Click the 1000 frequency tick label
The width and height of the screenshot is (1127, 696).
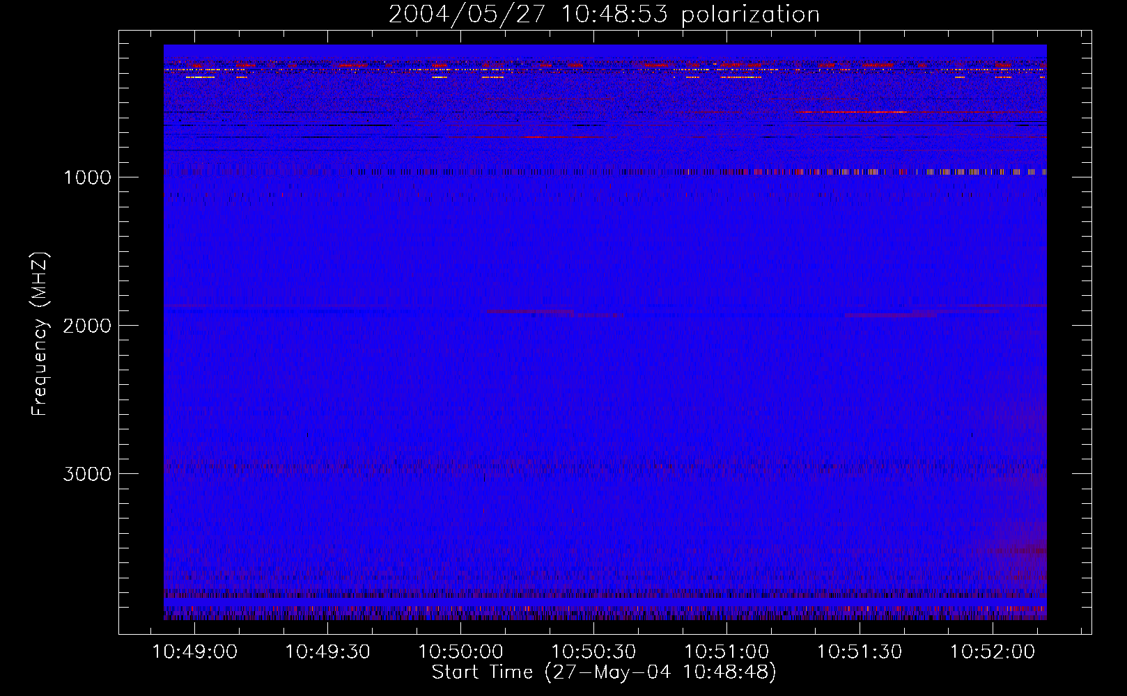[x=87, y=177]
